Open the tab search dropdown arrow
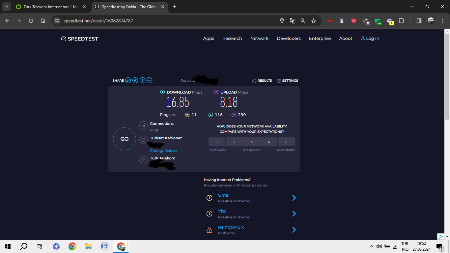Image resolution: width=450 pixels, height=253 pixels. 6,7
